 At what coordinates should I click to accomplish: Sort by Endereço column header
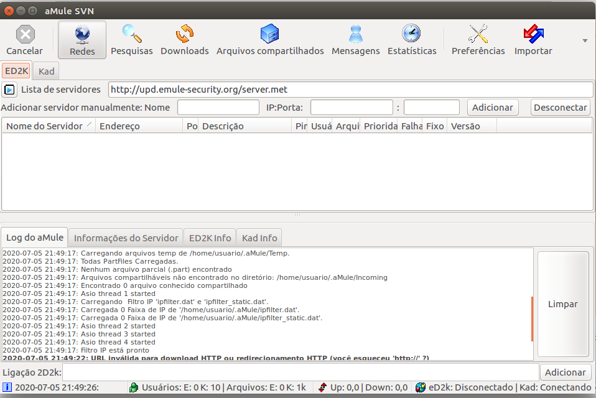coord(139,126)
